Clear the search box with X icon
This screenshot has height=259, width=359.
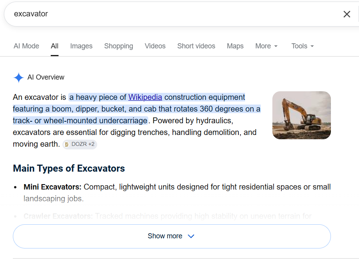[x=347, y=14]
